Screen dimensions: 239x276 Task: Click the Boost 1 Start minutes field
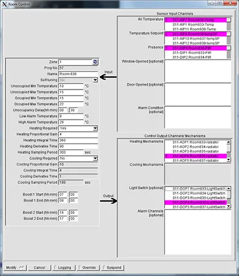(x=74, y=194)
